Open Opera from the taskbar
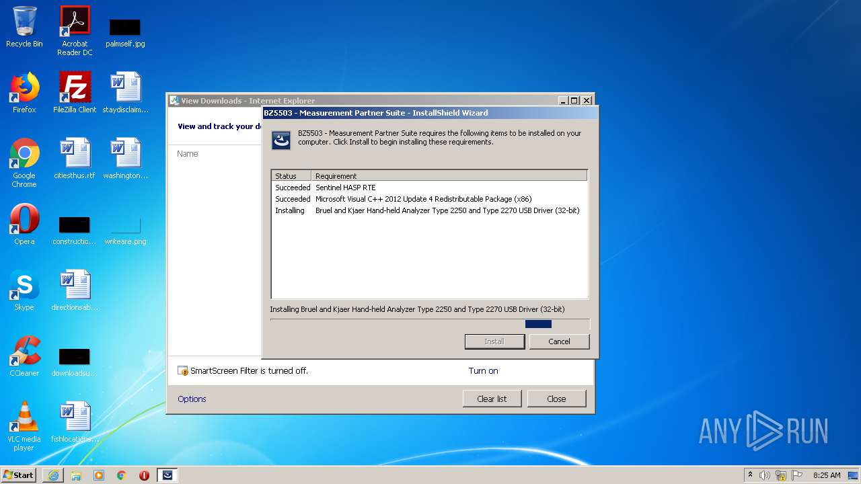 [x=144, y=475]
